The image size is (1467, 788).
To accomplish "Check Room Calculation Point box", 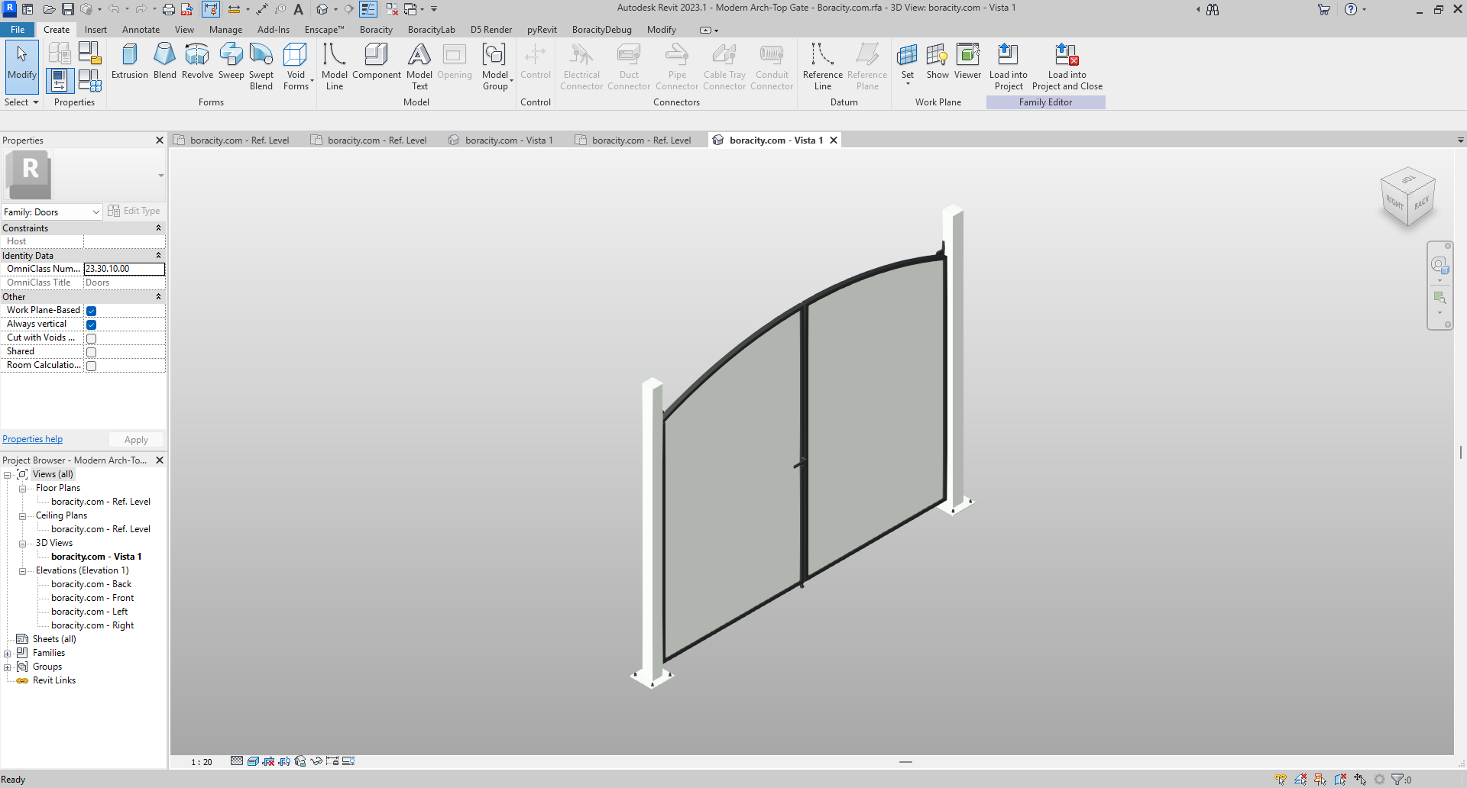I will pos(91,366).
